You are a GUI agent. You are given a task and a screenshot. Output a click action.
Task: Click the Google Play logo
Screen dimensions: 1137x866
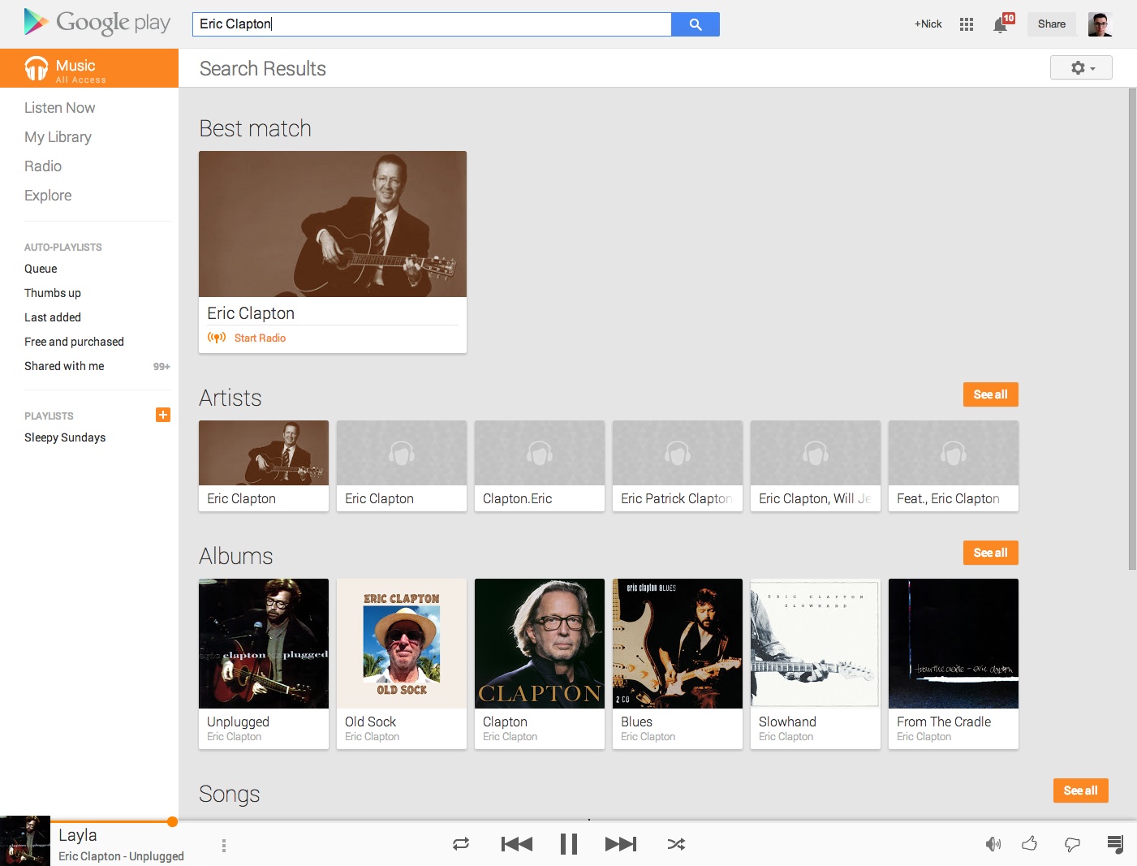click(97, 23)
